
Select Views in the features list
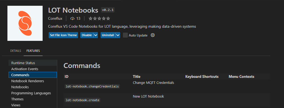click(x=33, y=105)
